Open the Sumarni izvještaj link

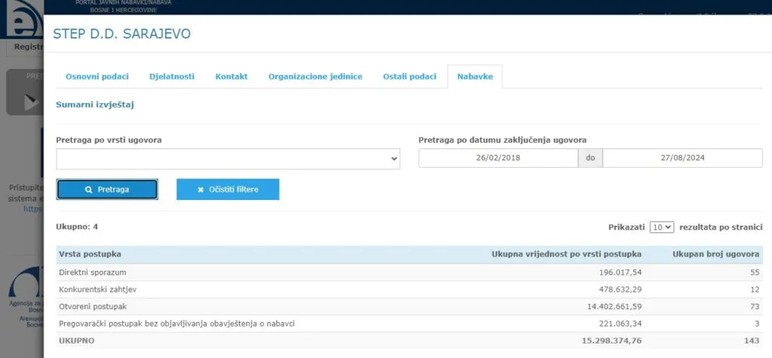95,105
